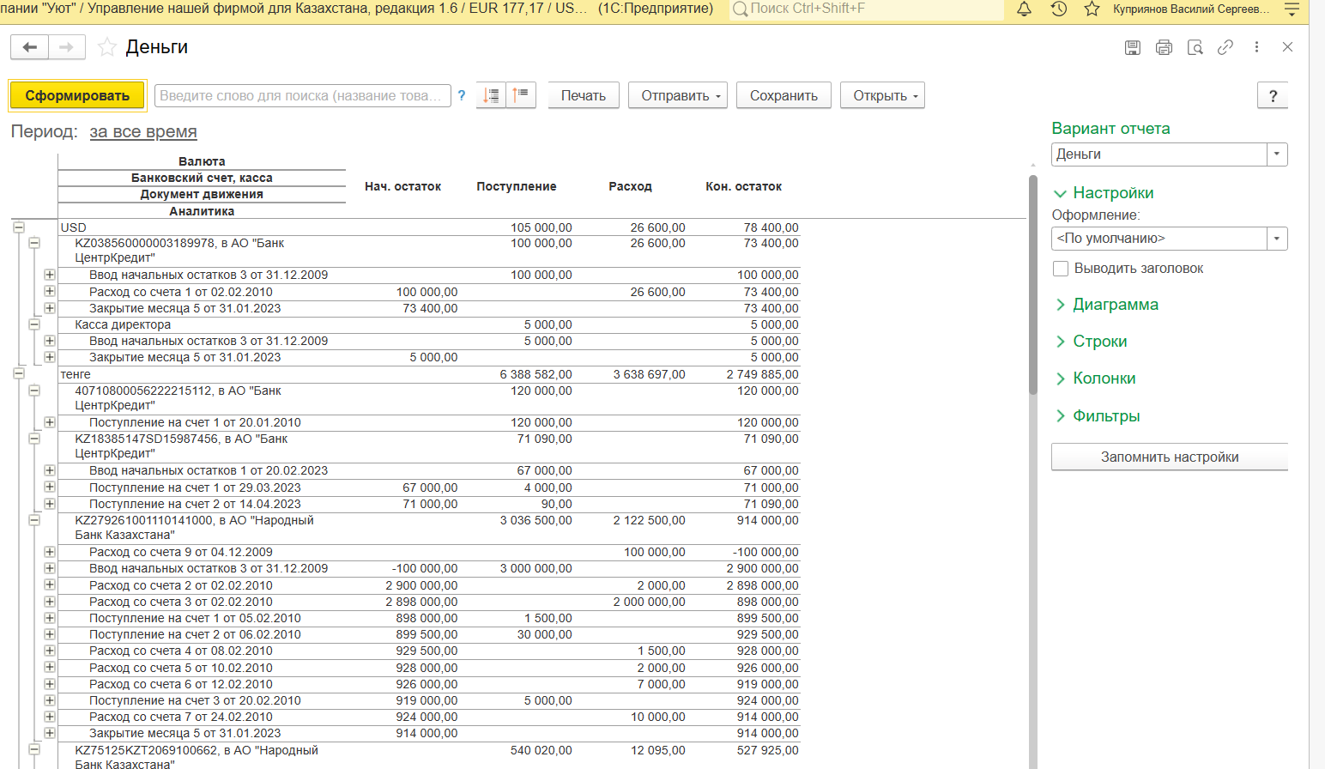Click the favorites star in top bar
Image resolution: width=1325 pixels, height=769 pixels.
click(1092, 9)
